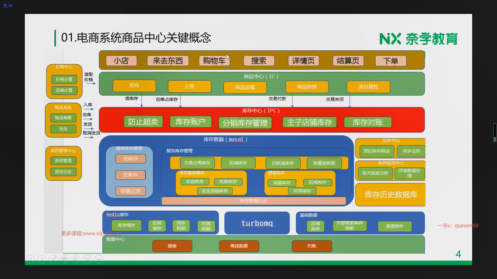Image resolution: width=497 pixels, height=279 pixels.
Task: Select the 库存历史数据库 block
Action: (390, 195)
